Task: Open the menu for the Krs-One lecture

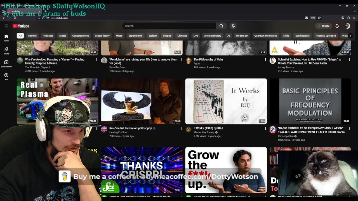Action: click(x=181, y=128)
